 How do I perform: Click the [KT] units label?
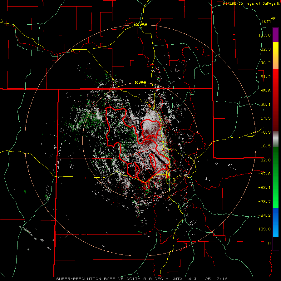[x=267, y=22]
